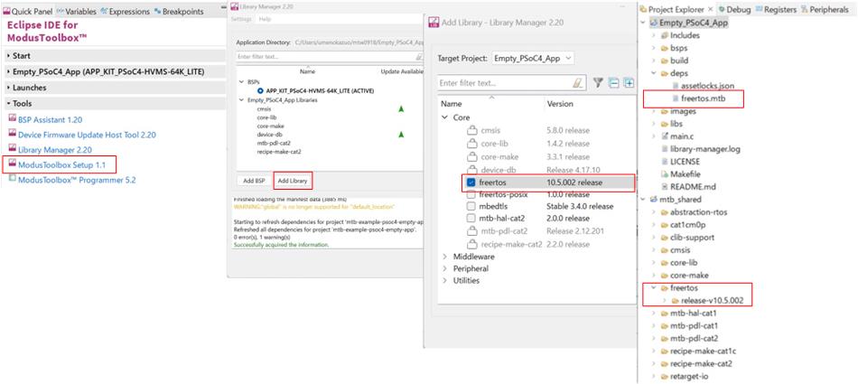
Task: Collapse the Tools section in Quick Panel
Action: coord(9,104)
